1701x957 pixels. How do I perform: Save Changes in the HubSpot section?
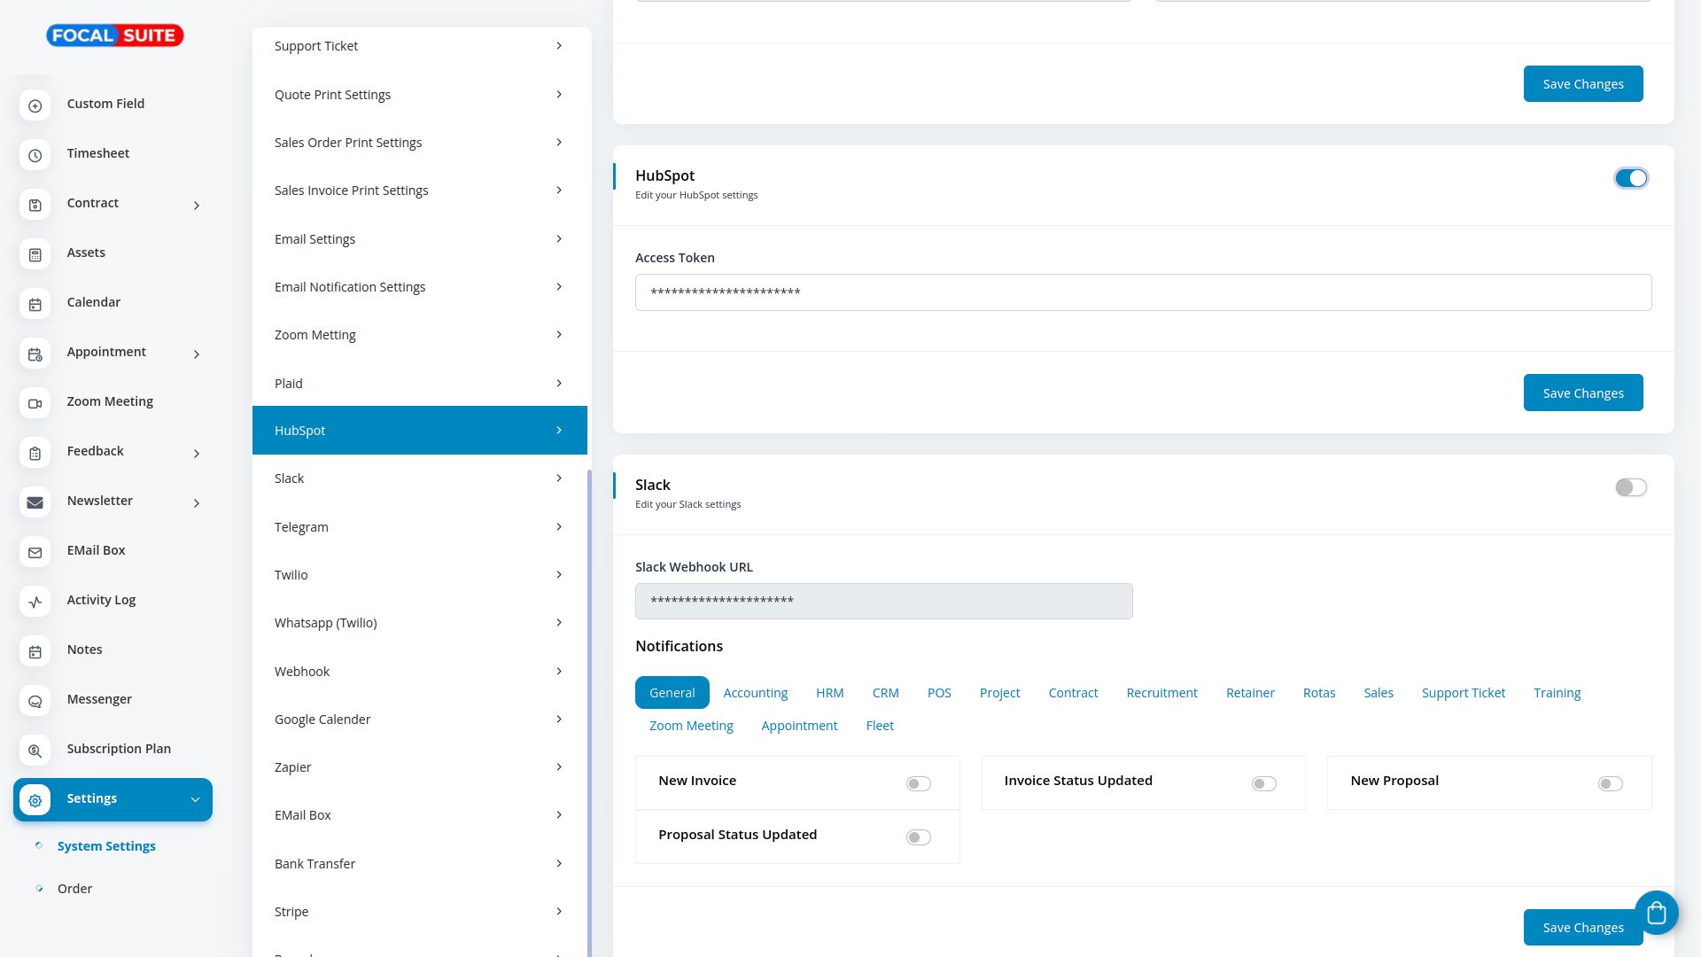click(1582, 393)
